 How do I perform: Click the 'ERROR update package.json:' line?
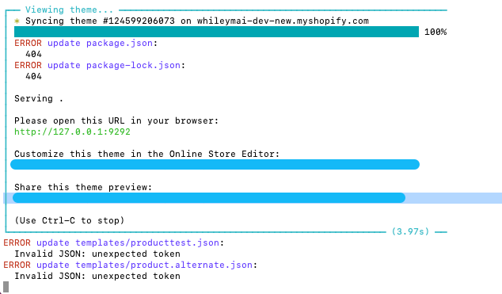[86, 43]
